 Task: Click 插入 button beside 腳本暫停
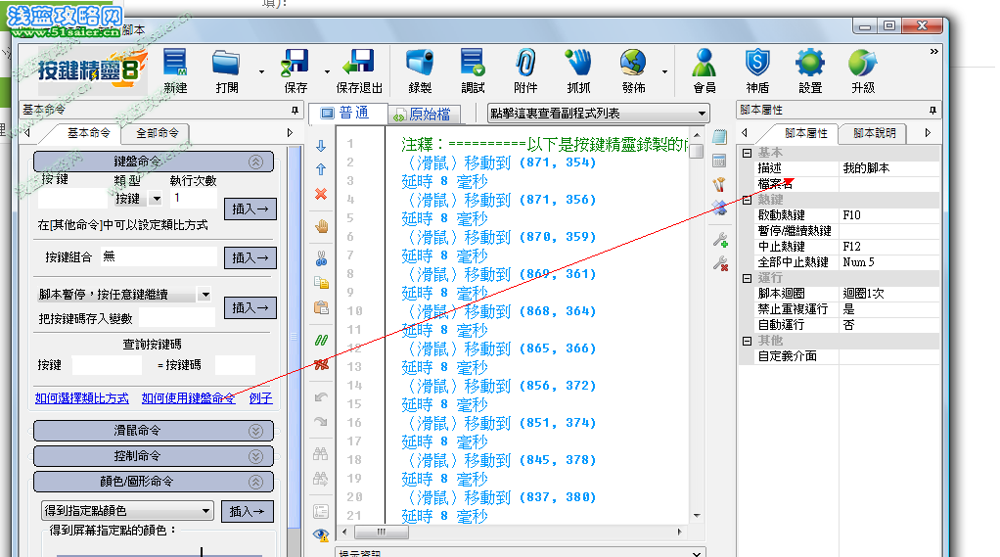click(x=250, y=307)
